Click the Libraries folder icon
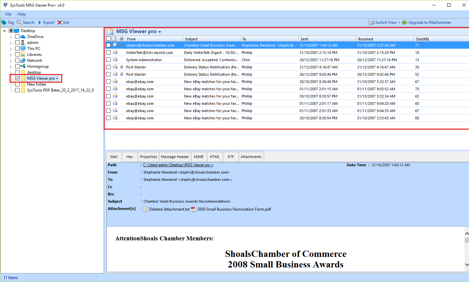Viewport: 469px width, 282px height. tap(23, 55)
